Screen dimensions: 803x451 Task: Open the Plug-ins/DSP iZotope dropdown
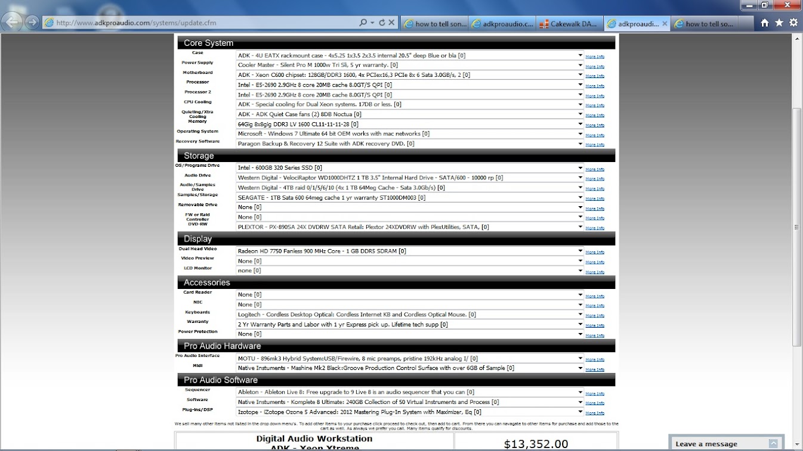pyautogui.click(x=409, y=412)
